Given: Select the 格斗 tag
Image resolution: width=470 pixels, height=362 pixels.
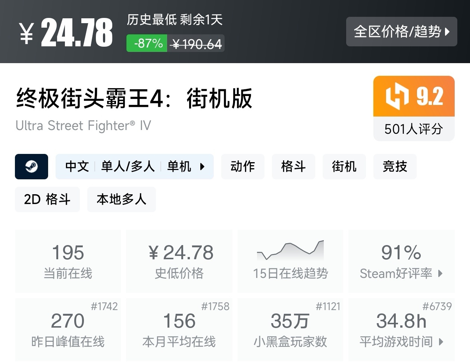Looking at the screenshot, I should [x=294, y=167].
